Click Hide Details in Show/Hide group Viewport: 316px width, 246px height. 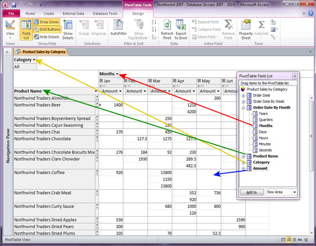(x=47, y=37)
